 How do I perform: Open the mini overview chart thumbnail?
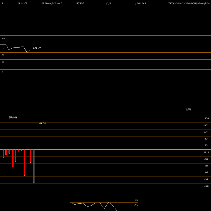point(104,202)
